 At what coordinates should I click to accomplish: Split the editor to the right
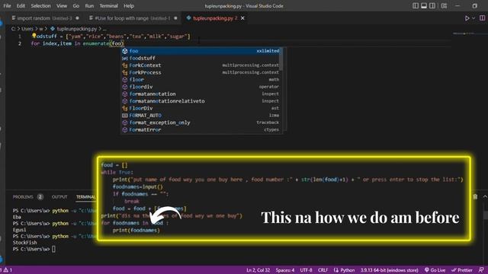pyautogui.click(x=482, y=18)
